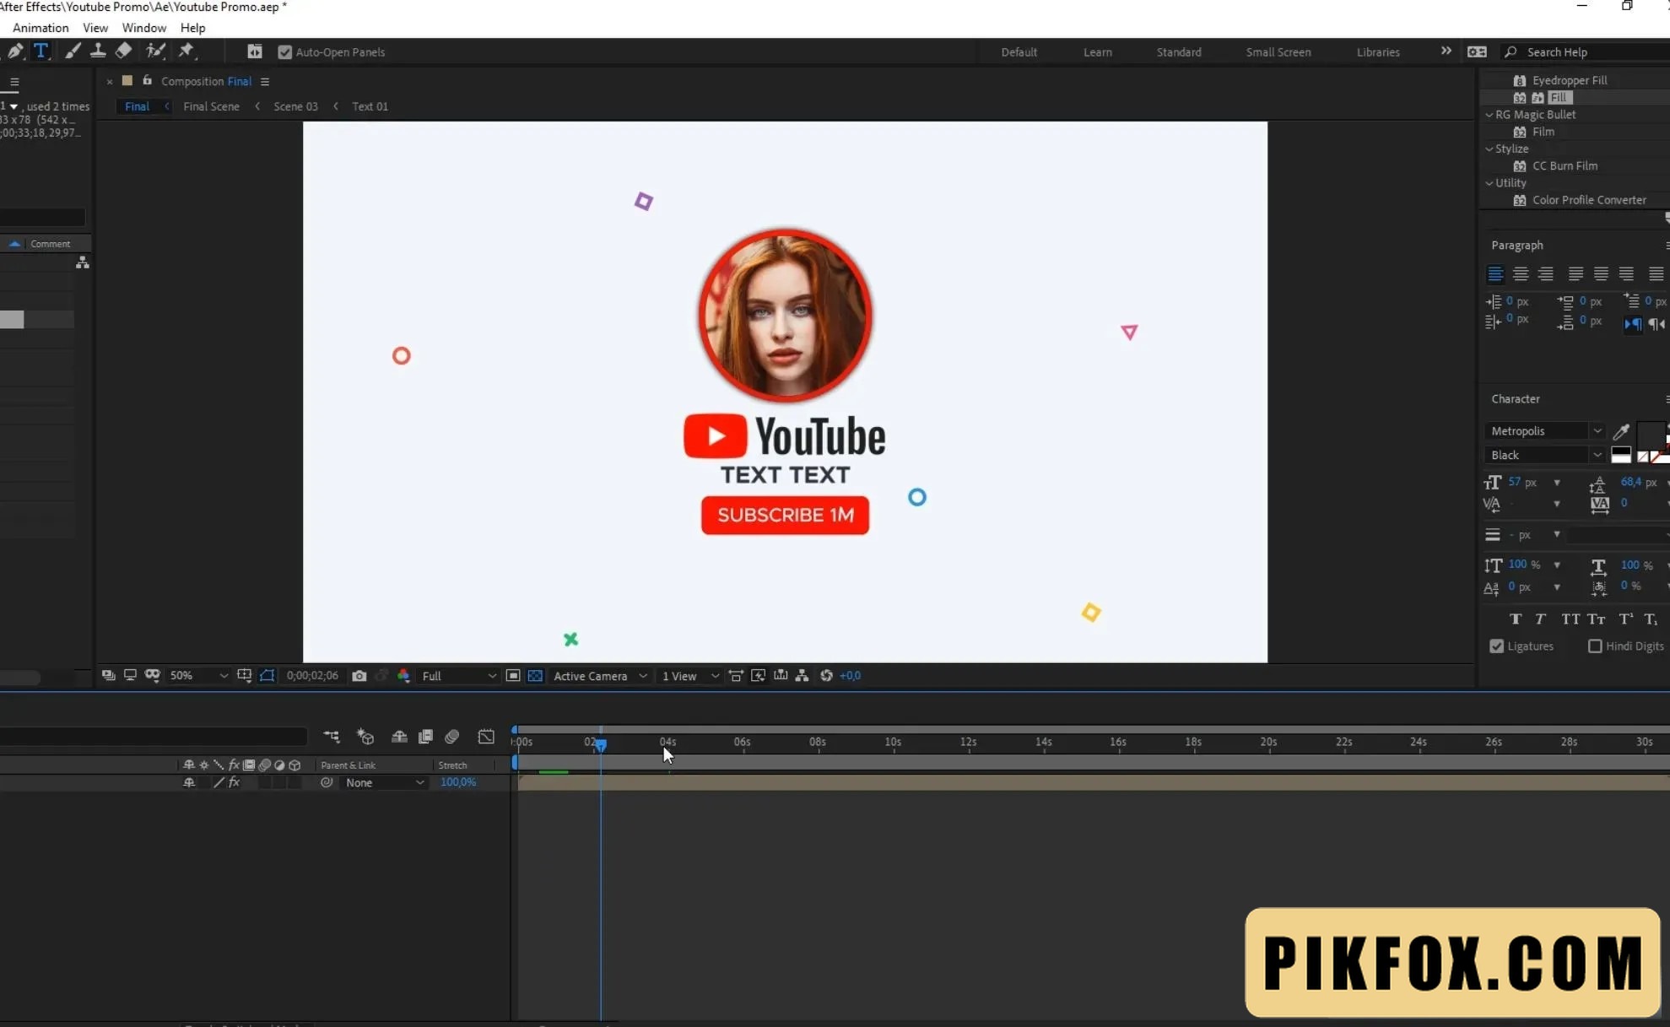Select left align text in Paragraph
This screenshot has height=1027, width=1670.
(1495, 274)
